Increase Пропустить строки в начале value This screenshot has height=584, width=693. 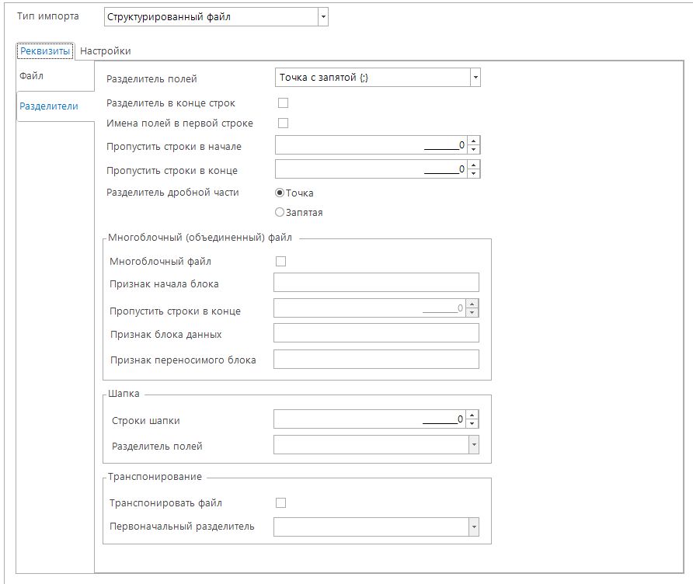click(x=474, y=141)
